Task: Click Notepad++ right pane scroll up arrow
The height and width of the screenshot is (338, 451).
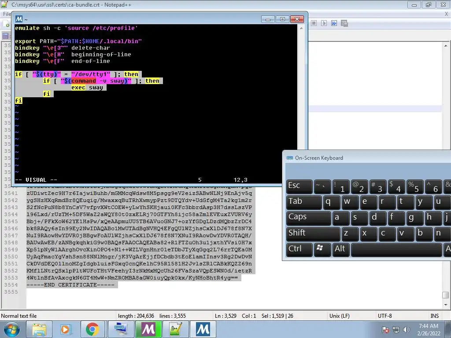Action: click(x=446, y=46)
